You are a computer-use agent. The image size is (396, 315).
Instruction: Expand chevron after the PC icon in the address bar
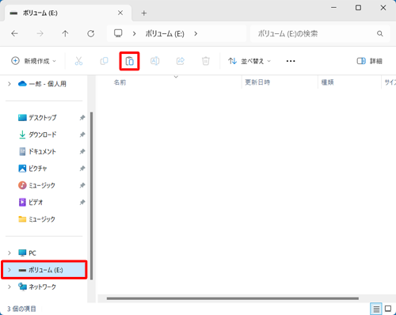tap(134, 34)
